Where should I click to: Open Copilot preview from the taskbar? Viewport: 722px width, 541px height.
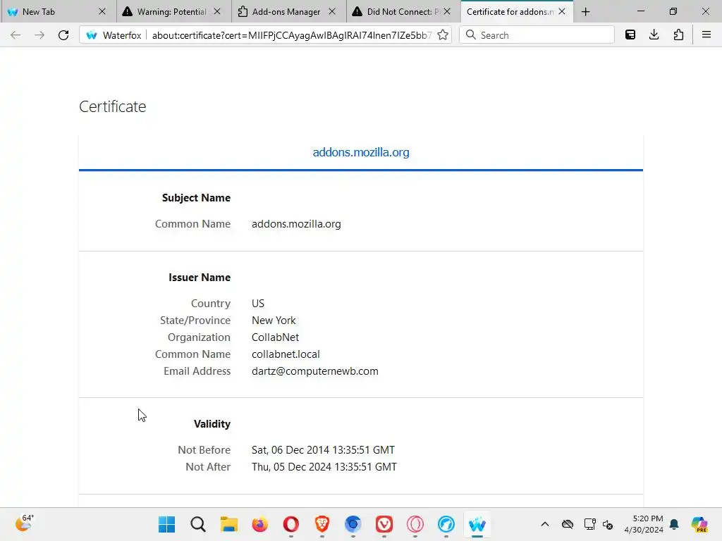(x=699, y=524)
